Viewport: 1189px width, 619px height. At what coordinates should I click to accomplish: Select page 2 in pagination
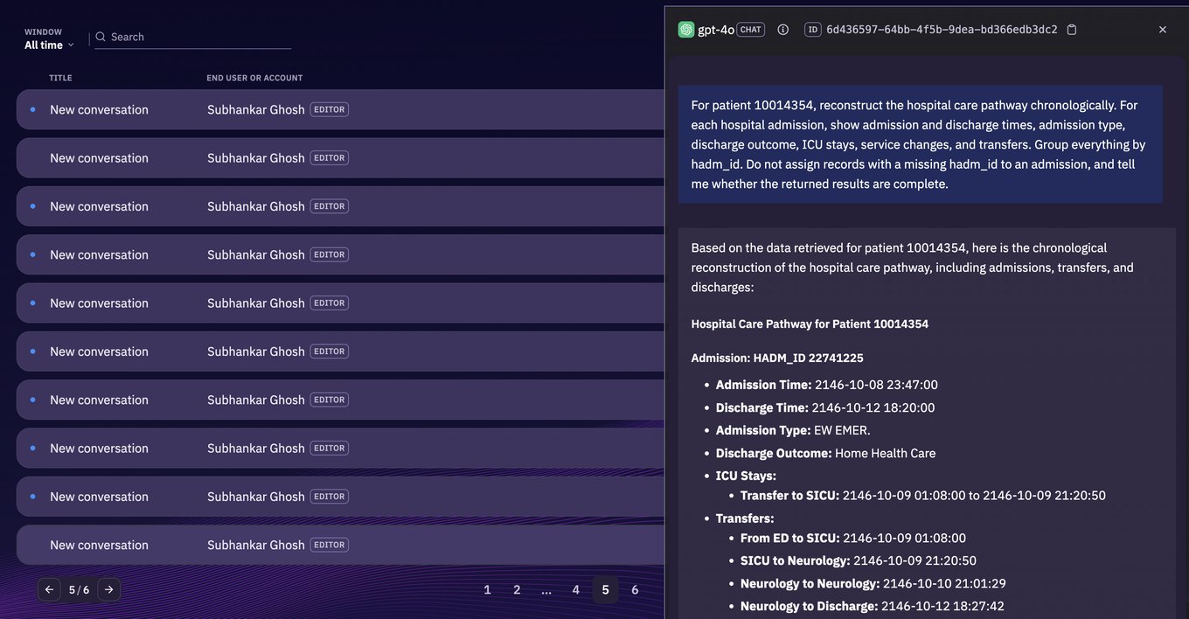pos(517,590)
